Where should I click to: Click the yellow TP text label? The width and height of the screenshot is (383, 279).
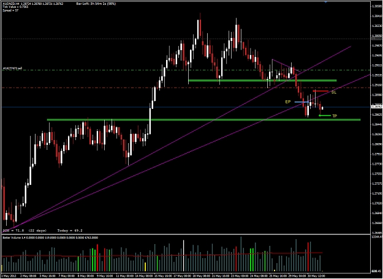335,116
